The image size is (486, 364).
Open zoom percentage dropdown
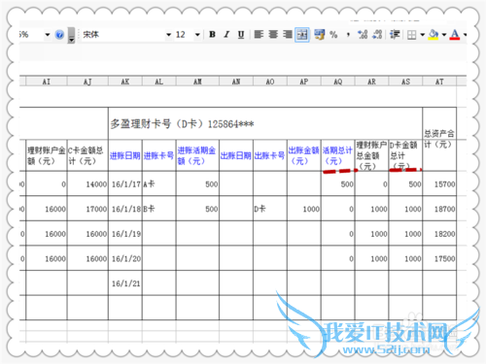coord(48,35)
